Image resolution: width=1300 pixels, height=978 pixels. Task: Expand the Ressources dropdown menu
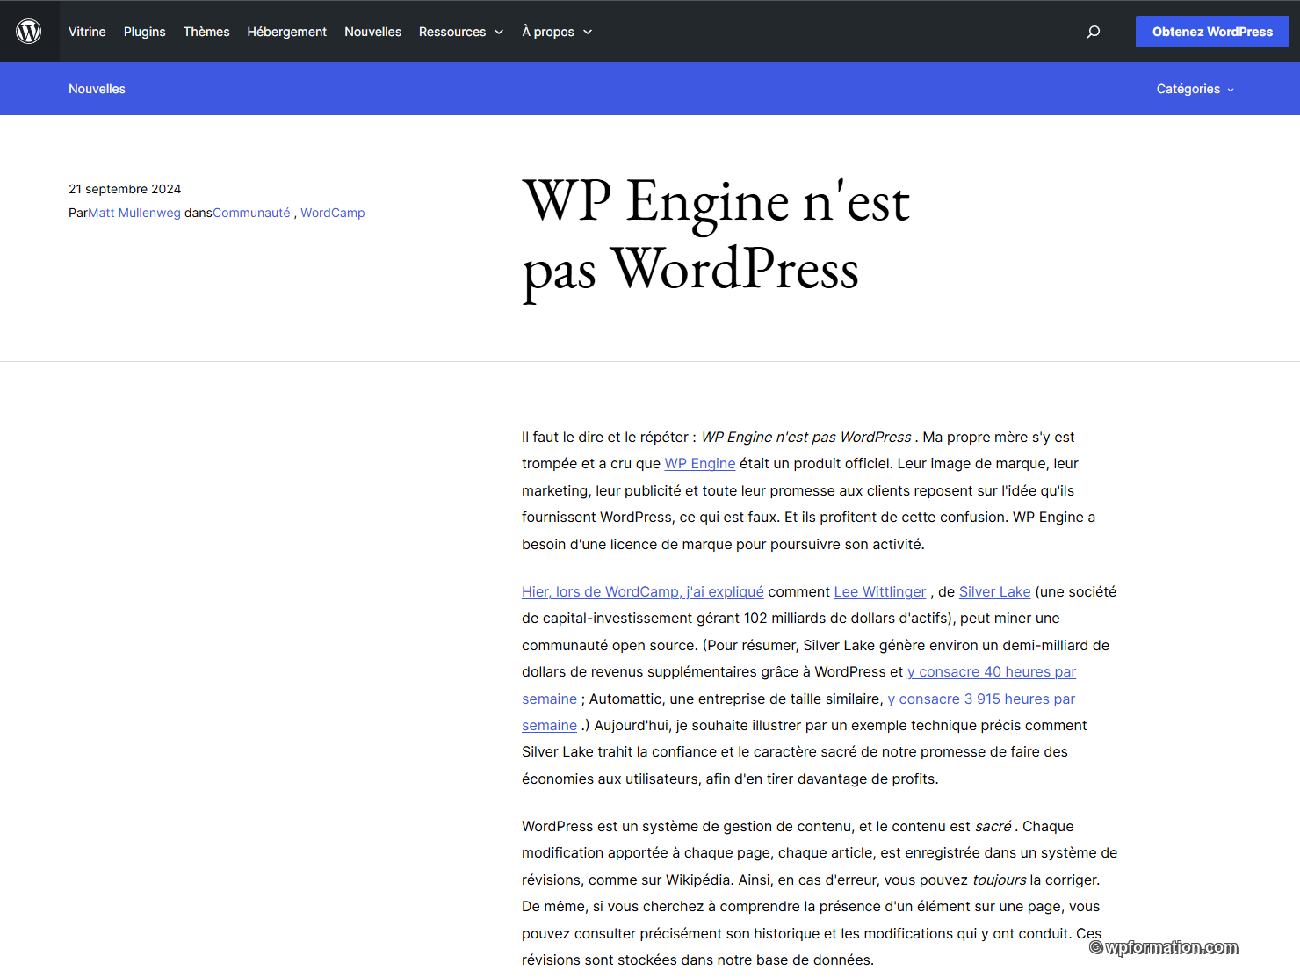pyautogui.click(x=461, y=32)
